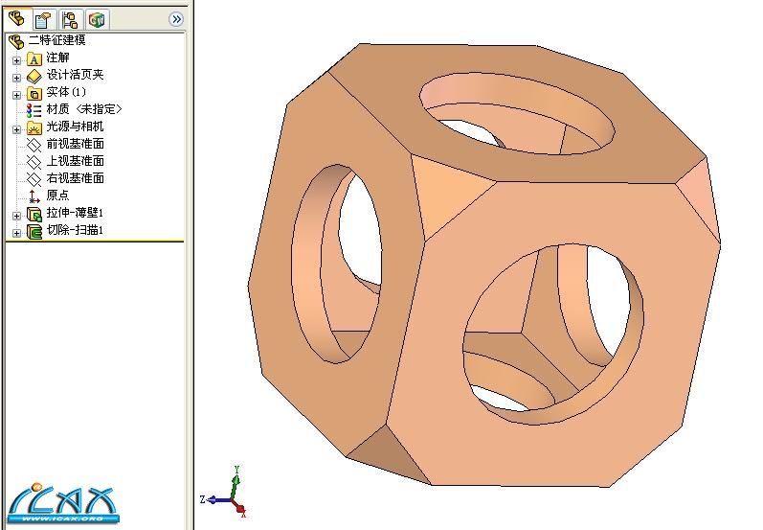Image resolution: width=763 pixels, height=530 pixels.
Task: Select the 前视基准面 text label
Action: pos(75,144)
